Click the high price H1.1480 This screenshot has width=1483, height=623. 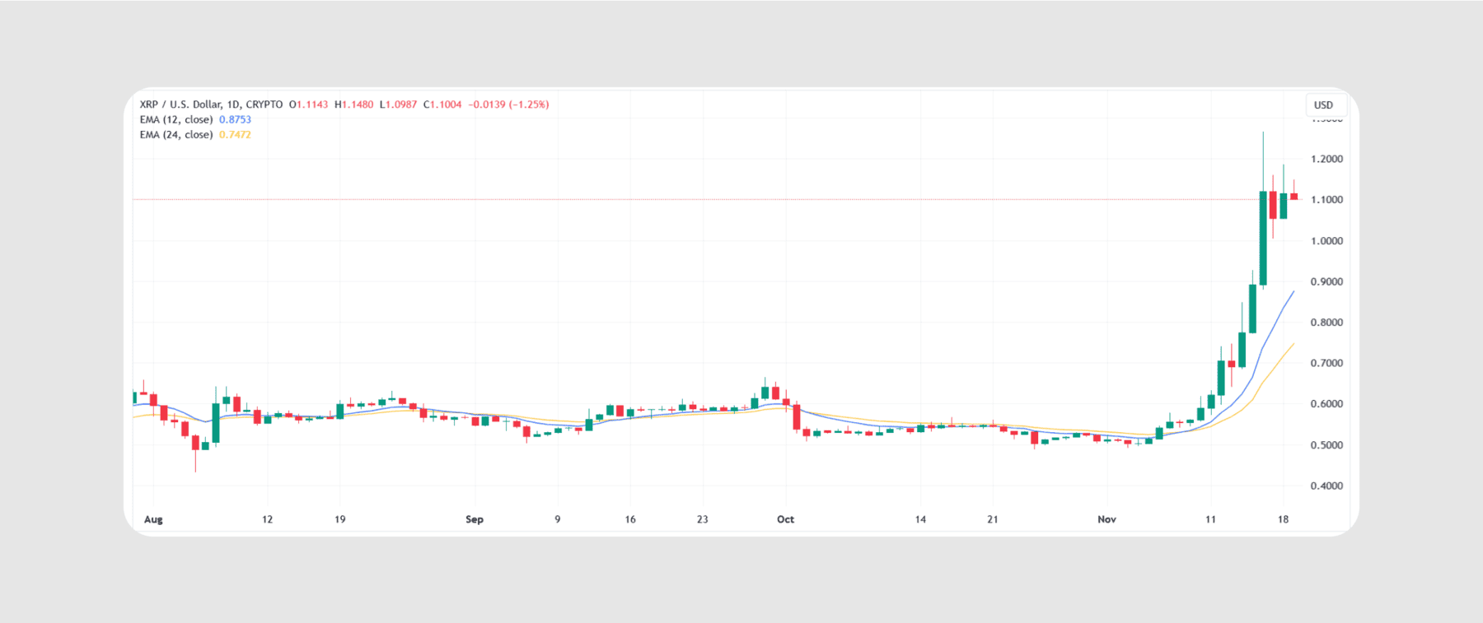tap(353, 105)
